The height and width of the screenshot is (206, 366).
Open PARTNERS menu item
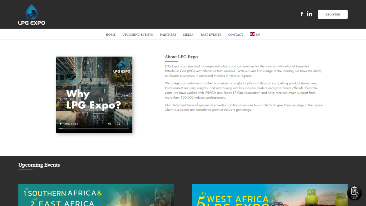tap(168, 35)
